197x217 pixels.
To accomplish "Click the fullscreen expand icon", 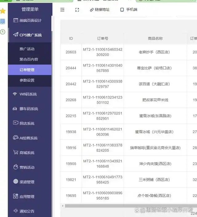I will pos(77,10).
